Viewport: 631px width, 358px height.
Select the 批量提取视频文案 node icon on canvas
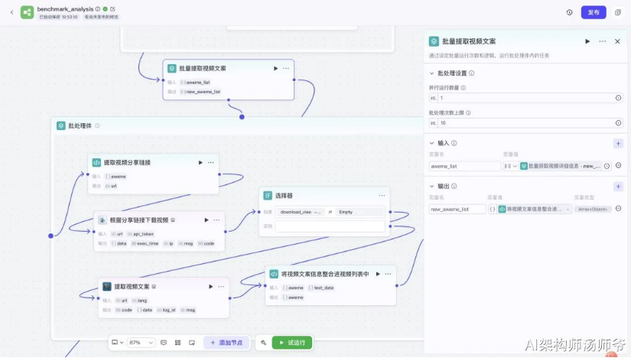(x=172, y=68)
